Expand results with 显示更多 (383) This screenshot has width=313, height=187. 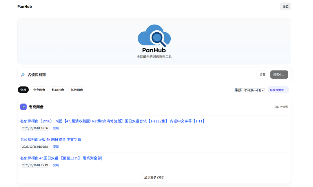coord(154,177)
